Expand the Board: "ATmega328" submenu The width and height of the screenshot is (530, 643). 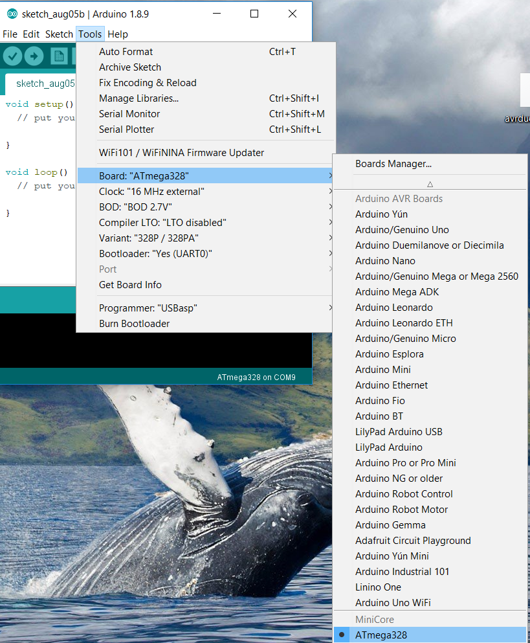(x=204, y=176)
